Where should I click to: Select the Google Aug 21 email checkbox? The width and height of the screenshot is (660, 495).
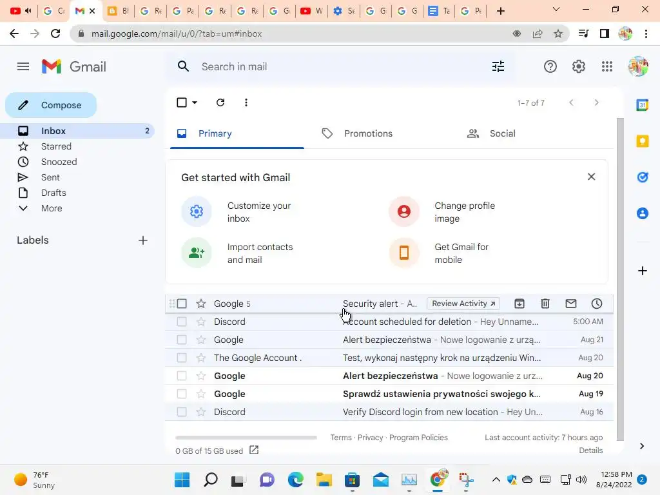(182, 340)
